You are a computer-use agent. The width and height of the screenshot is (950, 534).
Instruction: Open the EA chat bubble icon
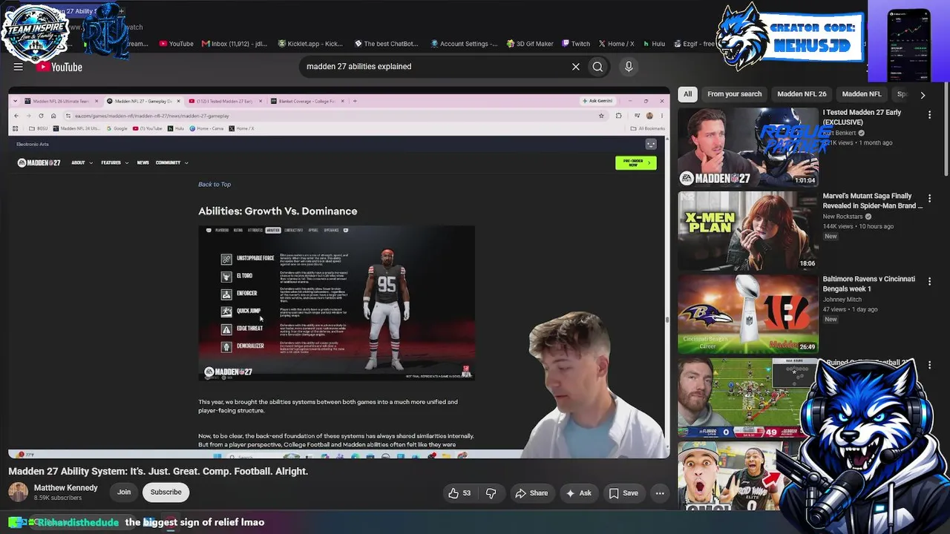click(x=651, y=145)
